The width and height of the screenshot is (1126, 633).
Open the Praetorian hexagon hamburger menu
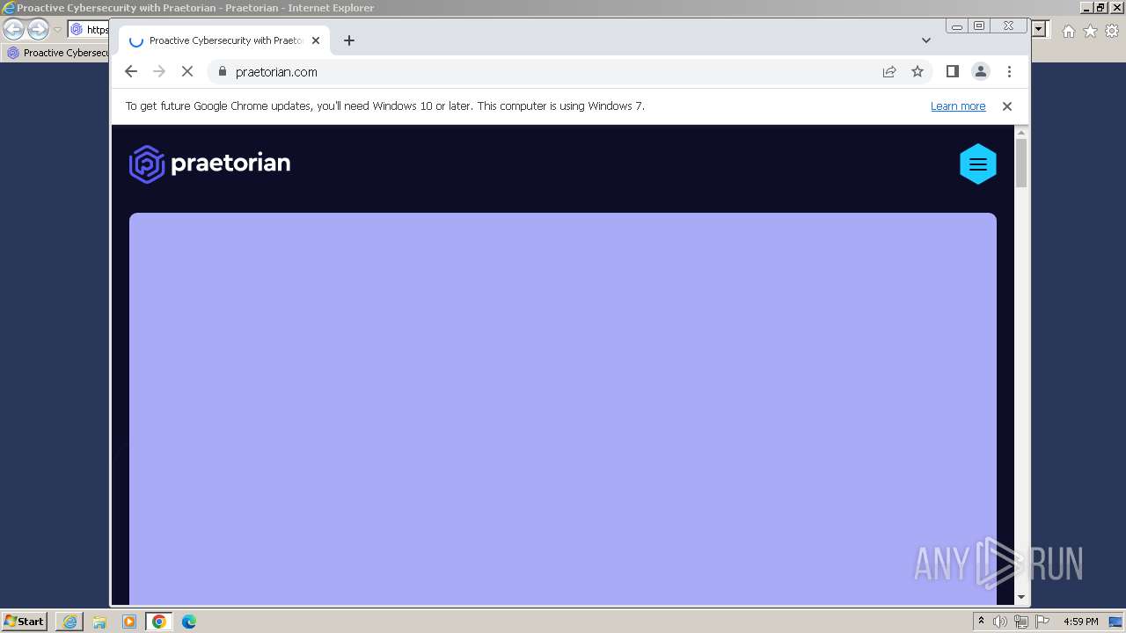coord(977,164)
